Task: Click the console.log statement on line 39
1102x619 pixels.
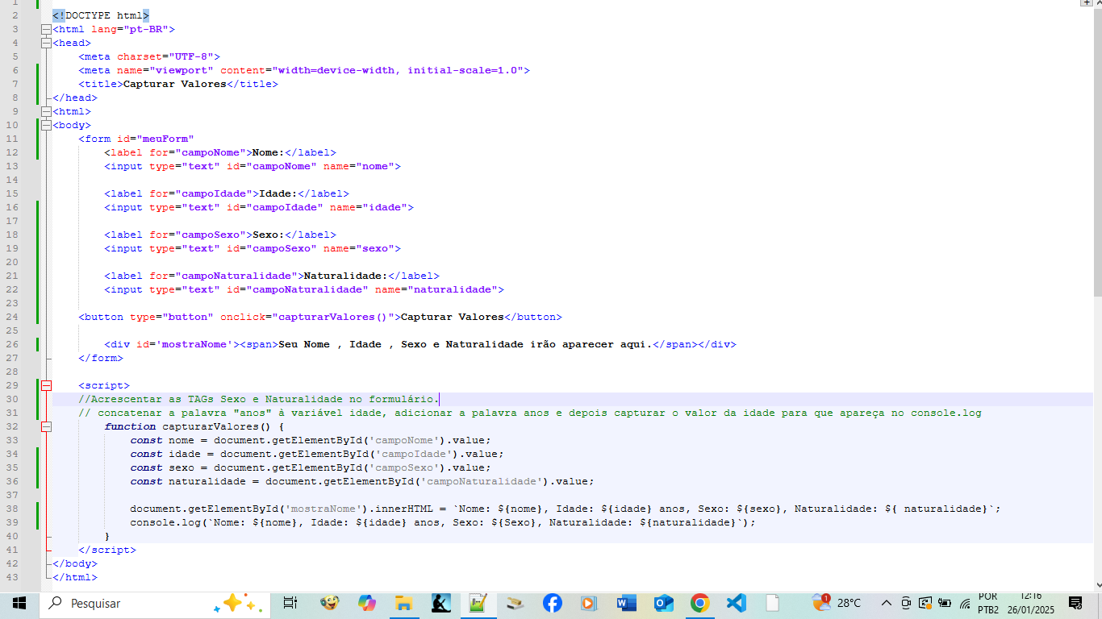Action: [x=443, y=522]
